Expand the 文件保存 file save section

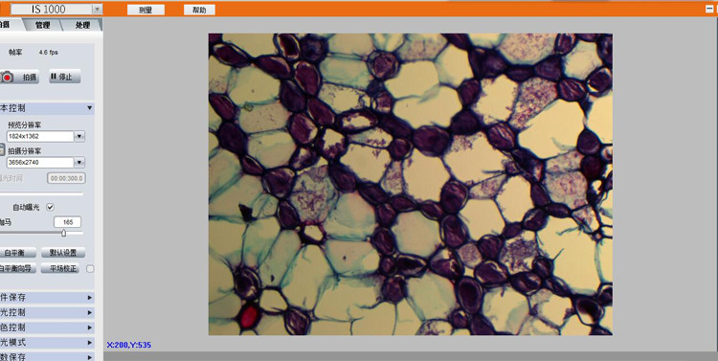pos(47,298)
